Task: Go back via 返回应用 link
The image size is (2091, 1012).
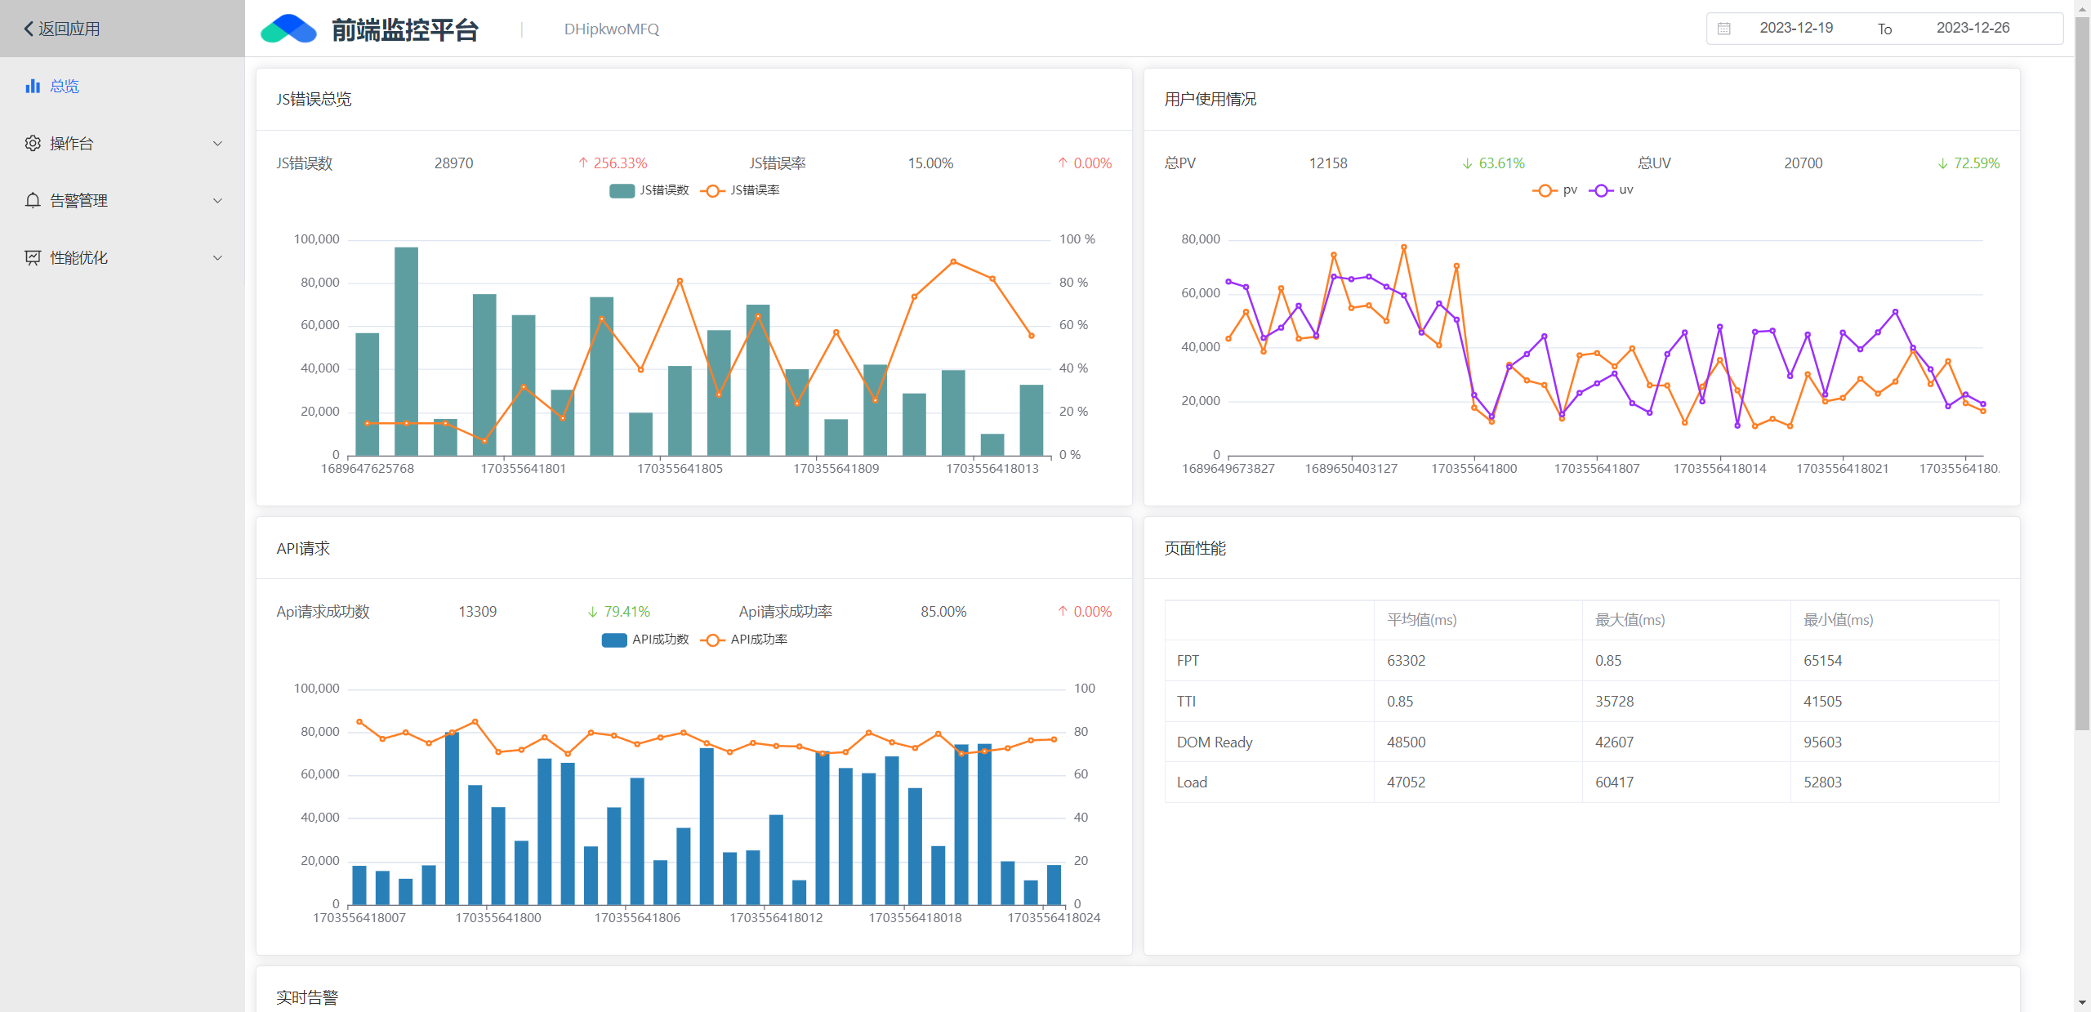Action: coord(62,29)
